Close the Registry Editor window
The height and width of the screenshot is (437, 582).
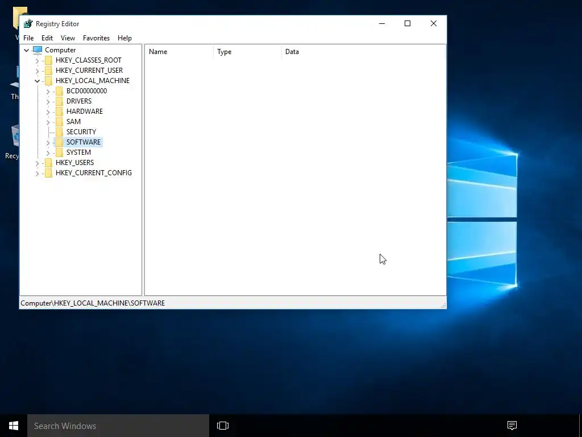(x=434, y=23)
